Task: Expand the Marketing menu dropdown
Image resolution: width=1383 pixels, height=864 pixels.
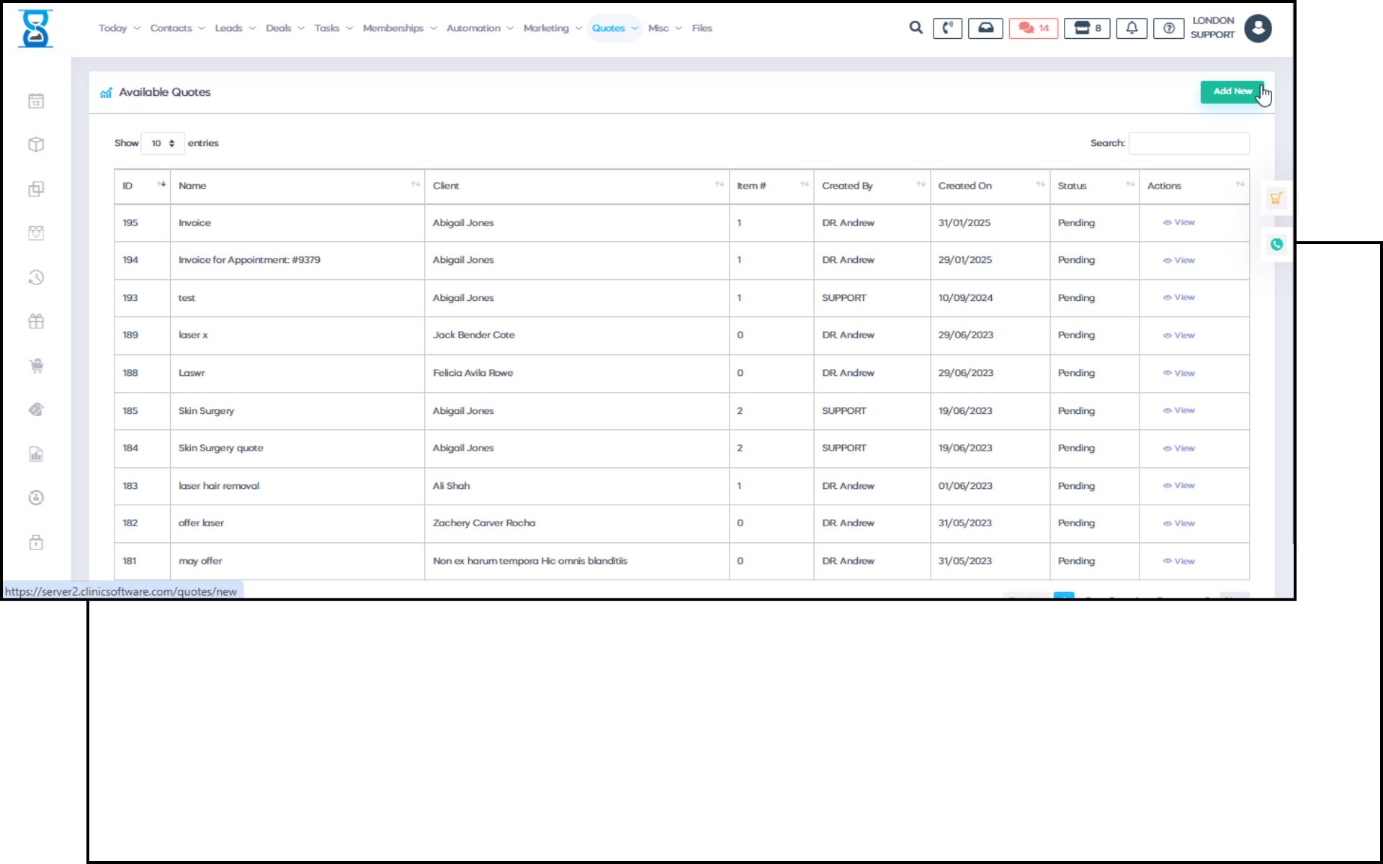Action: 552,28
